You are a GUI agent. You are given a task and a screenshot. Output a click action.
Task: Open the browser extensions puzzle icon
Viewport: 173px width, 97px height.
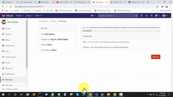point(162,6)
